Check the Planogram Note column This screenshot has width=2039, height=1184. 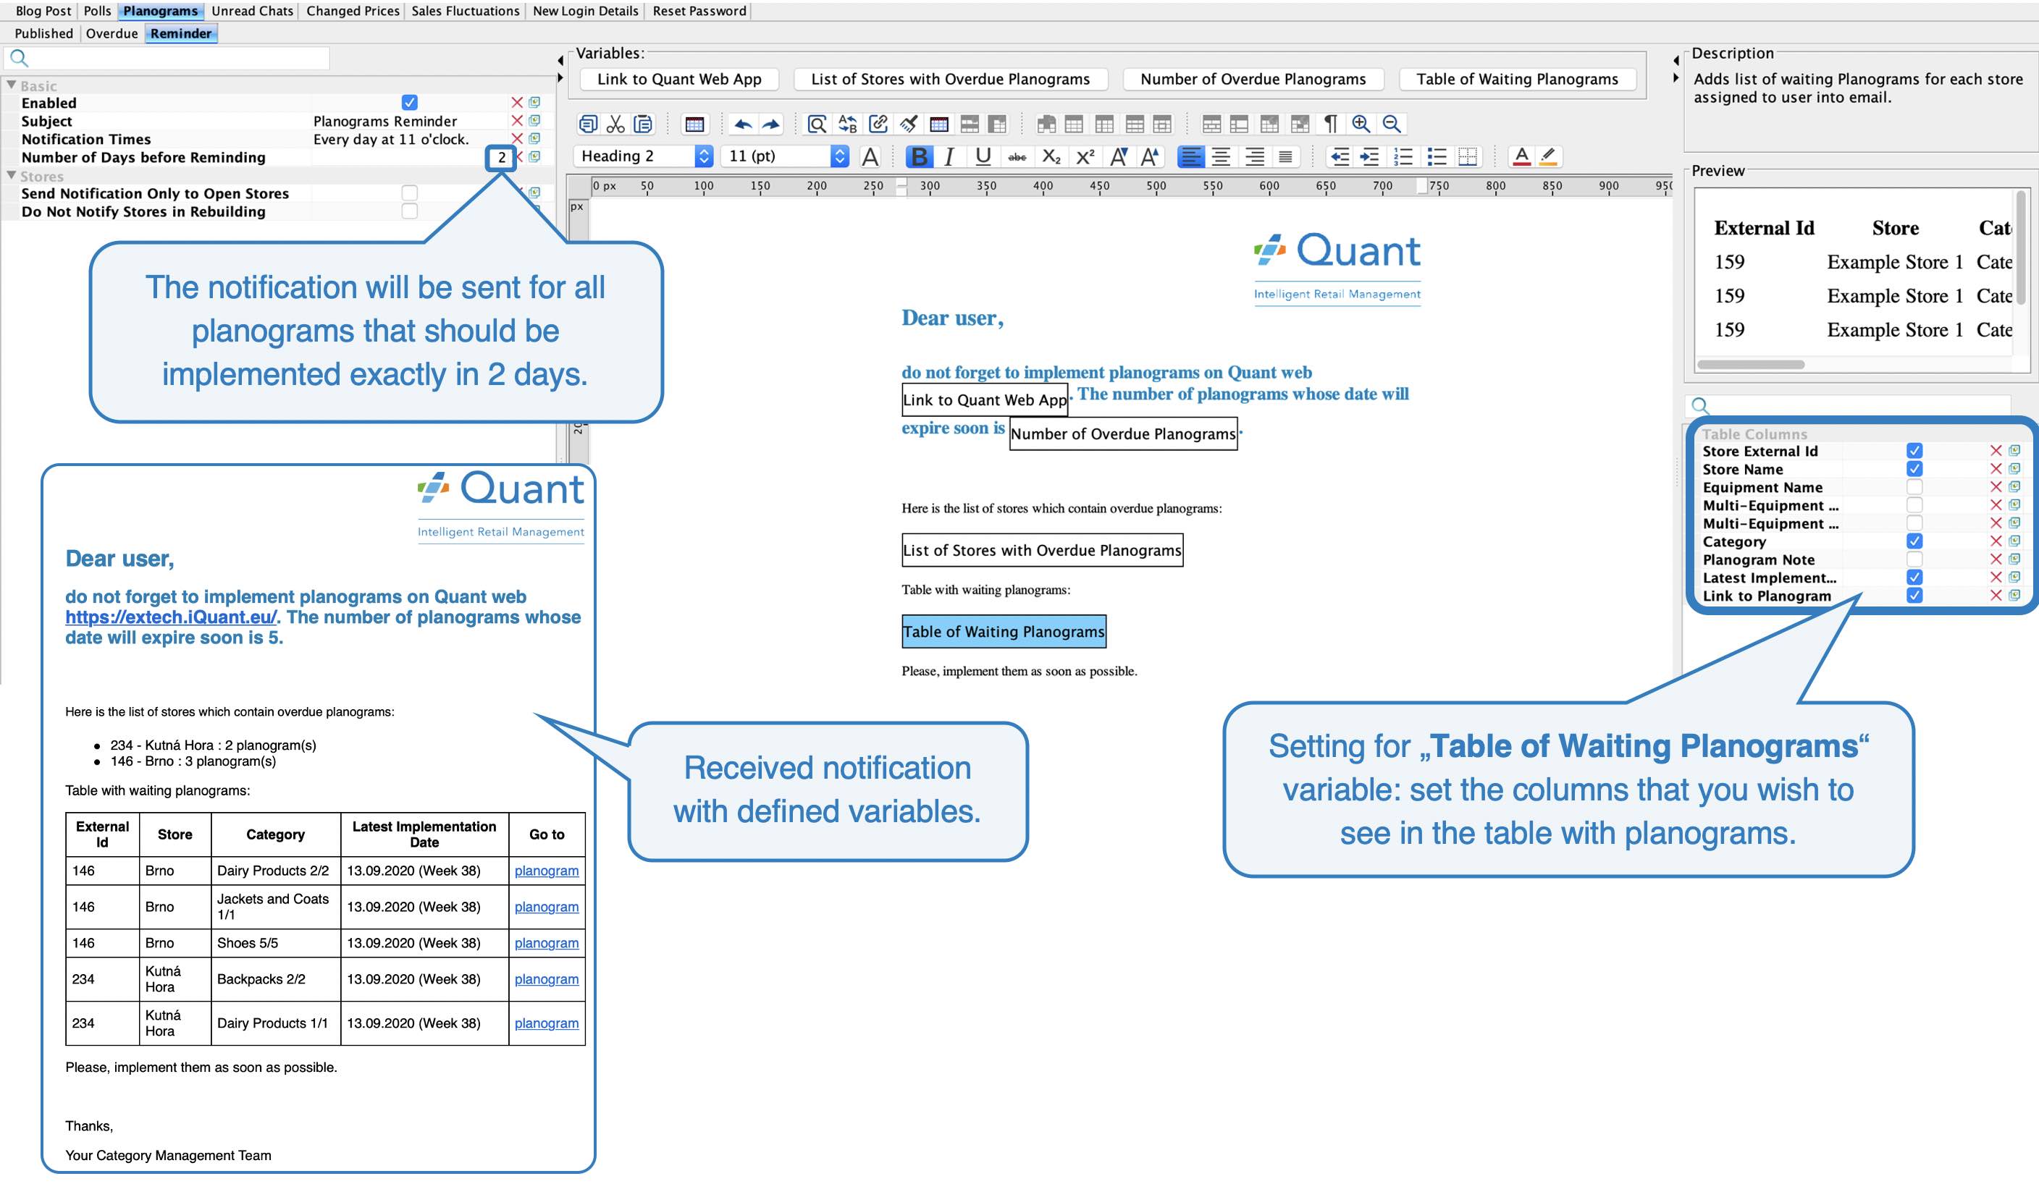pyautogui.click(x=1914, y=559)
